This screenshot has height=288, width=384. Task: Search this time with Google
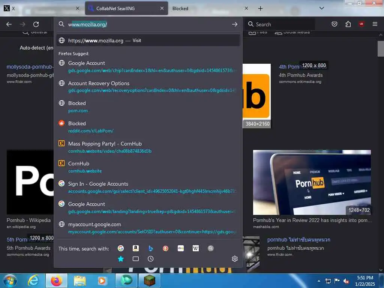pyautogui.click(x=121, y=248)
